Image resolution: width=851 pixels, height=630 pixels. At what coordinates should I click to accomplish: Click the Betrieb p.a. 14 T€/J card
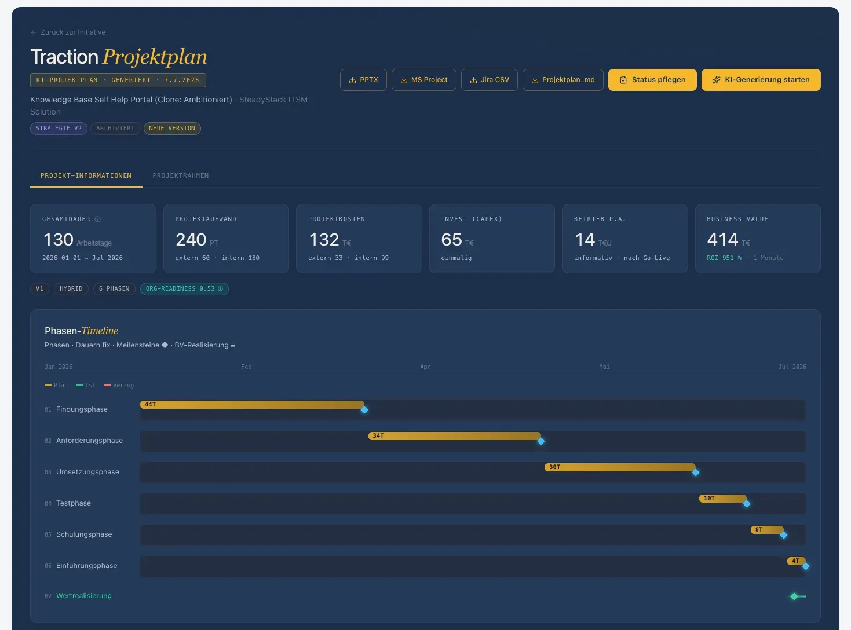point(625,239)
